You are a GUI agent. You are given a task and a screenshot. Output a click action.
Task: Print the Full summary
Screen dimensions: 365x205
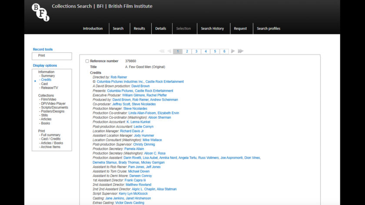[x=50, y=135]
